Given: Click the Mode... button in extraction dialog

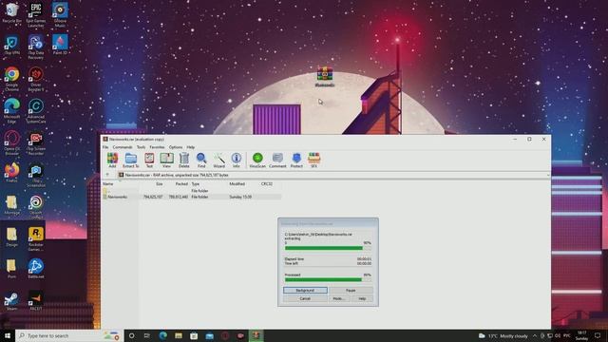Looking at the screenshot, I should (x=339, y=298).
